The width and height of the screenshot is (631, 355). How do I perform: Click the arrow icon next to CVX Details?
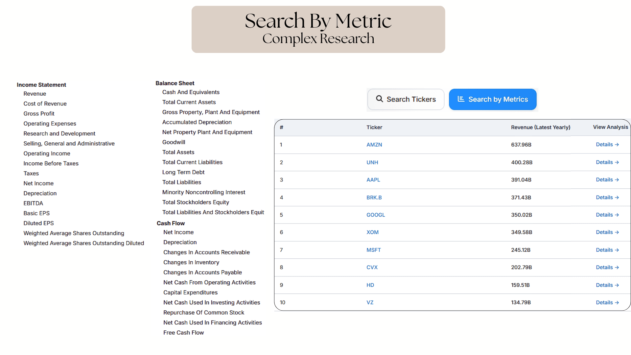click(617, 267)
